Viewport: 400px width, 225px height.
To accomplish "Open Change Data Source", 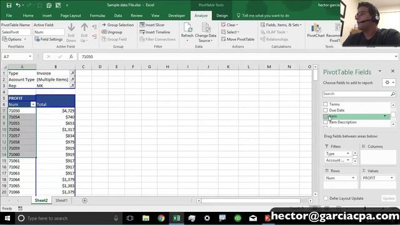I will point(206,32).
